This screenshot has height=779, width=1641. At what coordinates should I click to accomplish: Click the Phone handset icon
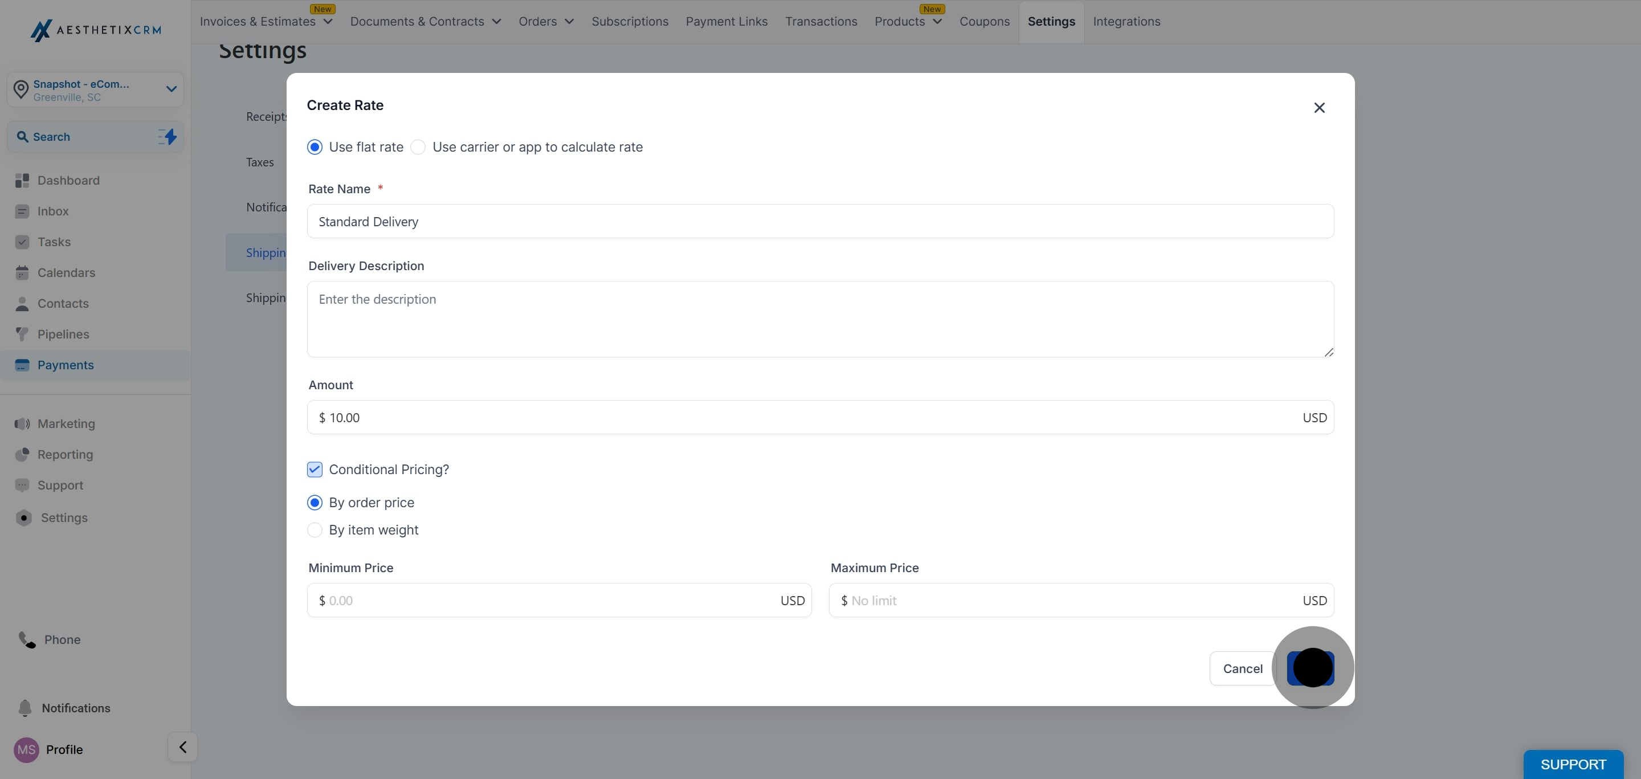tap(27, 639)
